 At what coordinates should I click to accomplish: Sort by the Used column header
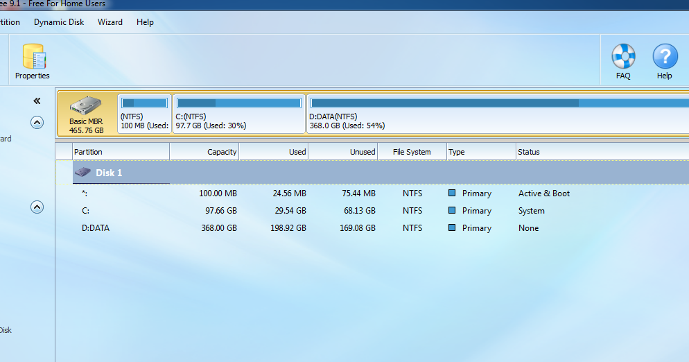point(274,152)
